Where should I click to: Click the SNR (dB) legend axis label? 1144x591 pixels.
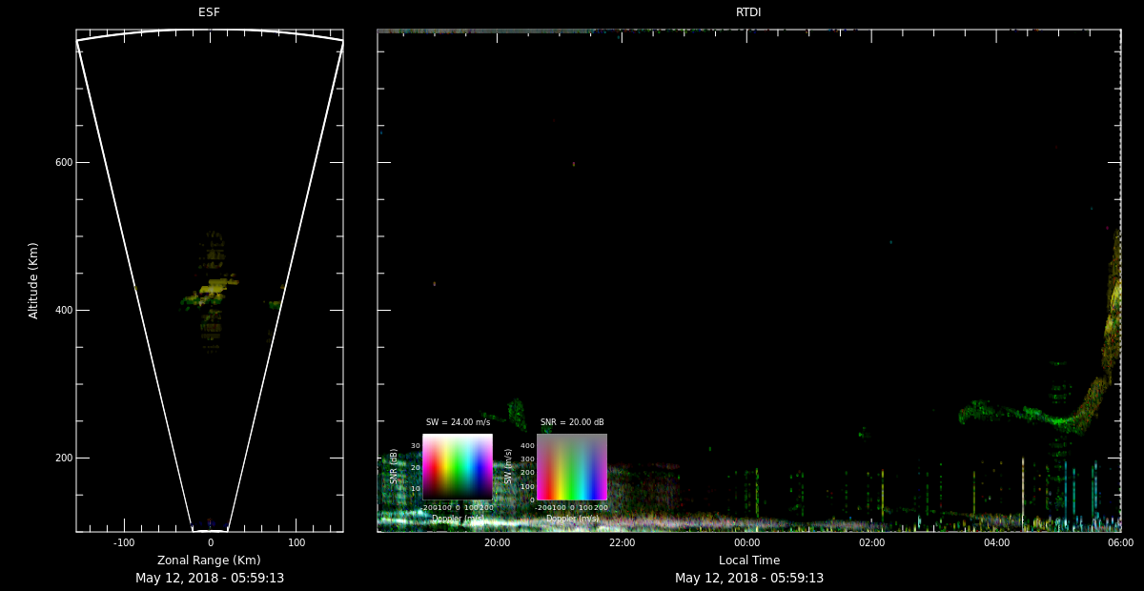pyautogui.click(x=394, y=466)
